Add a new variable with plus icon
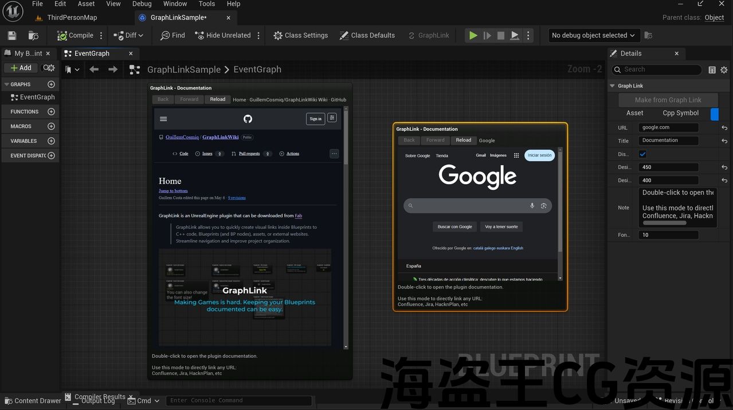Screen dimensions: 733x410 [x=51, y=141]
